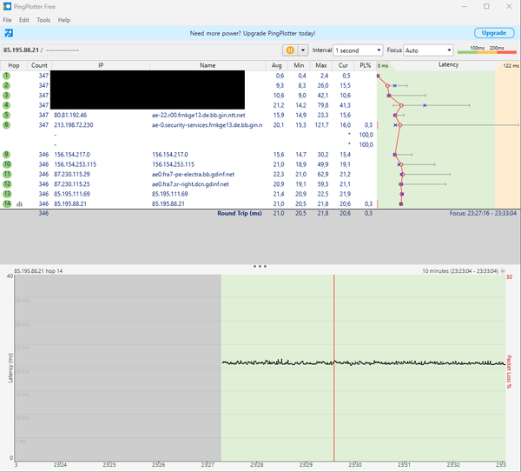The width and height of the screenshot is (521, 472).
Task: Click IP 213.198.72.230 in hop 6
Action: click(x=74, y=124)
